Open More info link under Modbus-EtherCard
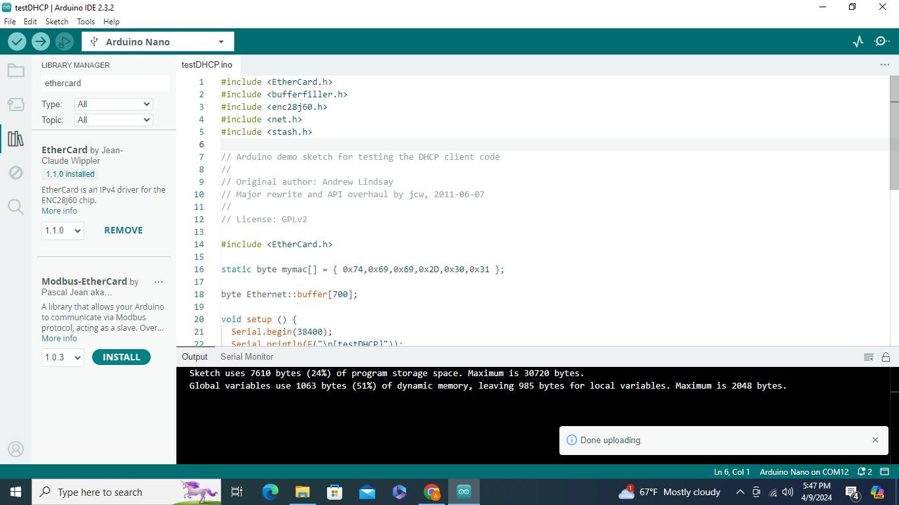The height and width of the screenshot is (505, 899). pyautogui.click(x=59, y=339)
